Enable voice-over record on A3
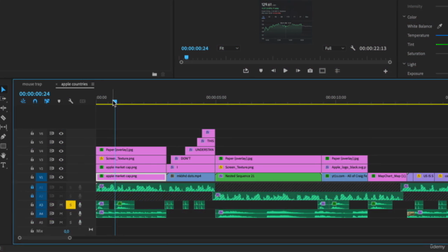The height and width of the screenshot is (252, 448). point(80,204)
